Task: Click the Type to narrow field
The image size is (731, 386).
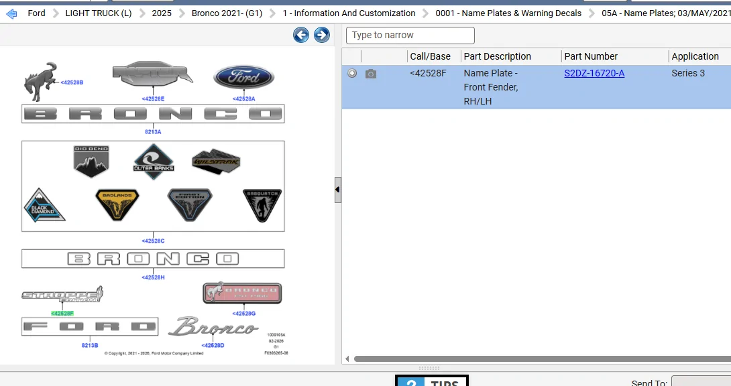Action: point(410,36)
